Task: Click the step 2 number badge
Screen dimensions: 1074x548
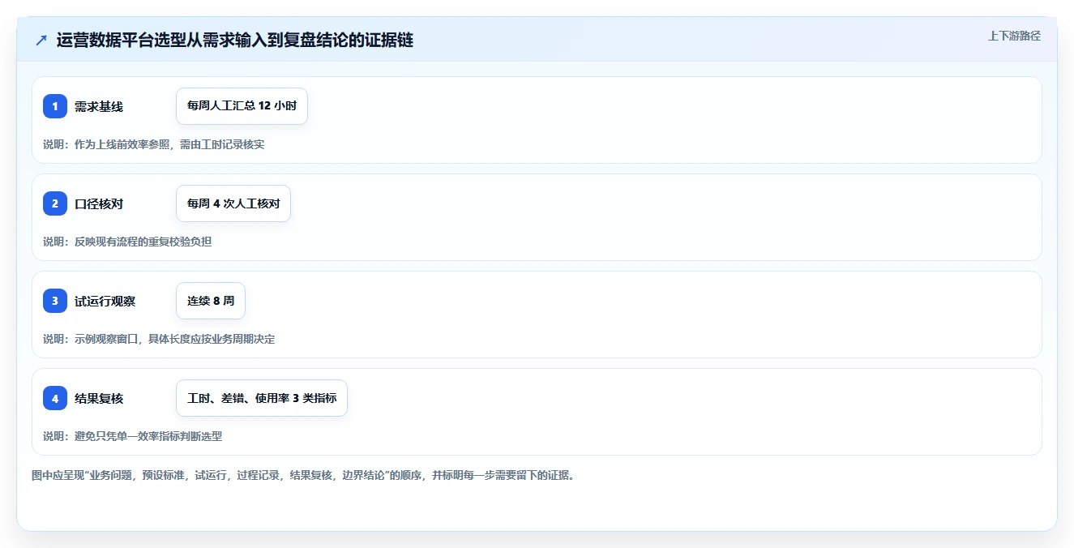Action: tap(55, 203)
